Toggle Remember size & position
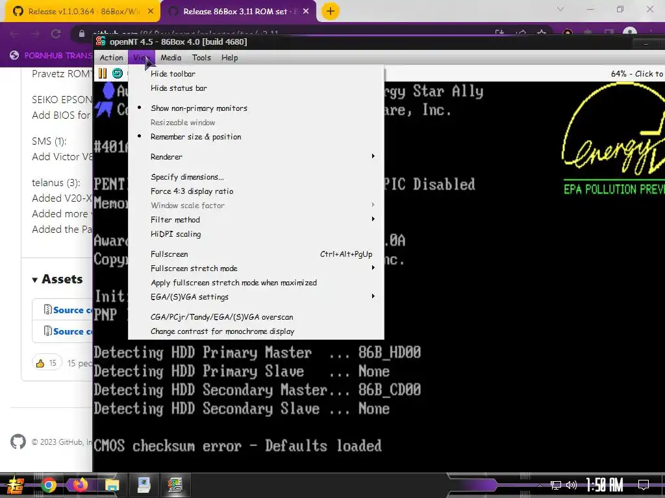 256,137
